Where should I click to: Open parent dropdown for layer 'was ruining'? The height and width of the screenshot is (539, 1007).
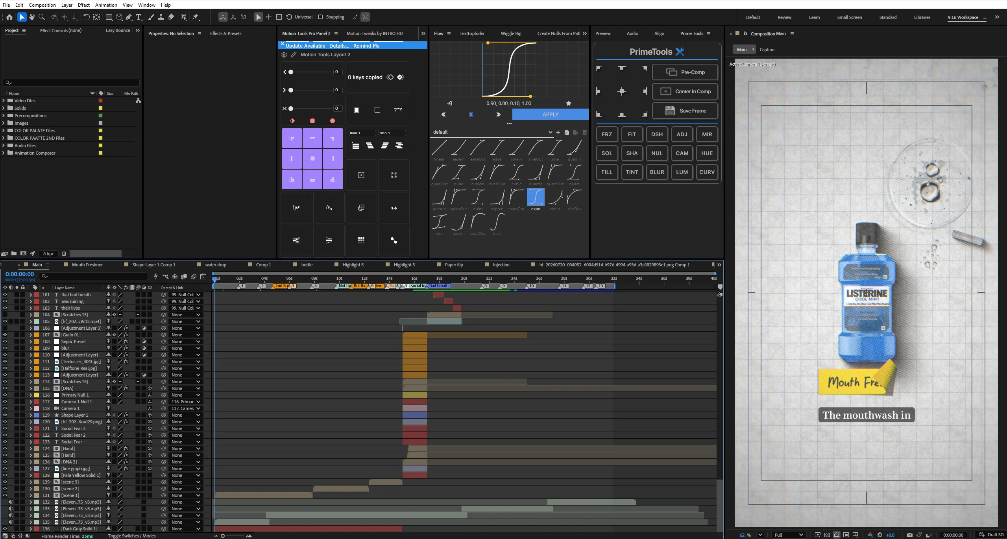186,301
